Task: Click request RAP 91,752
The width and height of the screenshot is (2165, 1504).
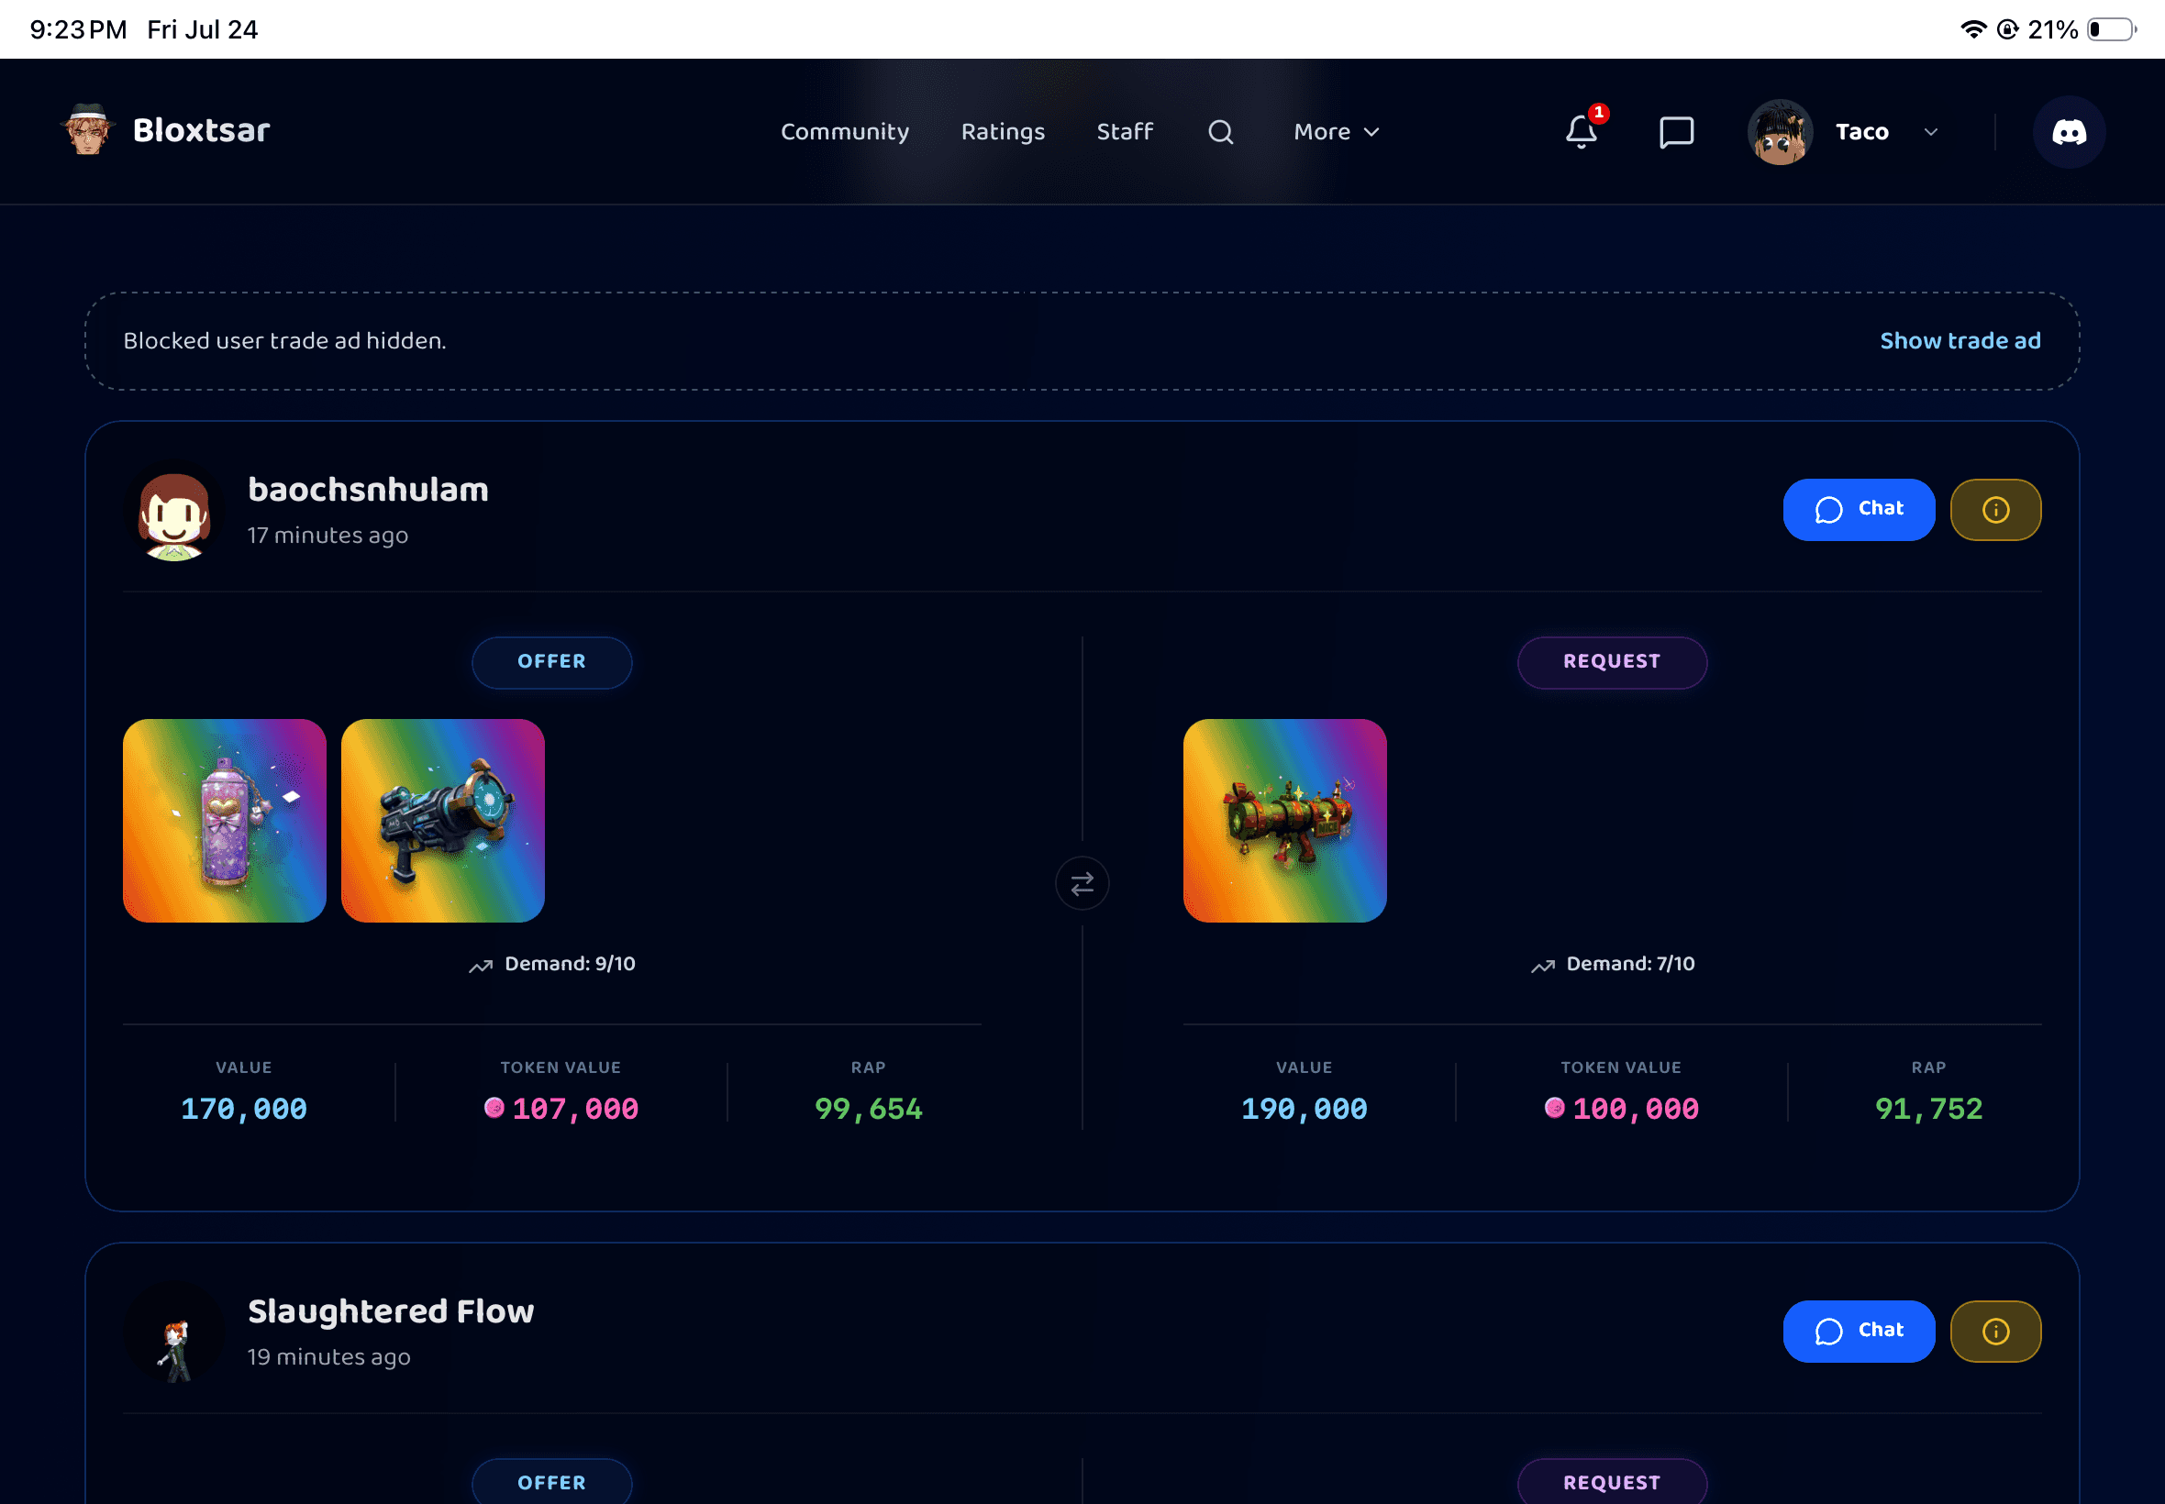Action: [1928, 1108]
